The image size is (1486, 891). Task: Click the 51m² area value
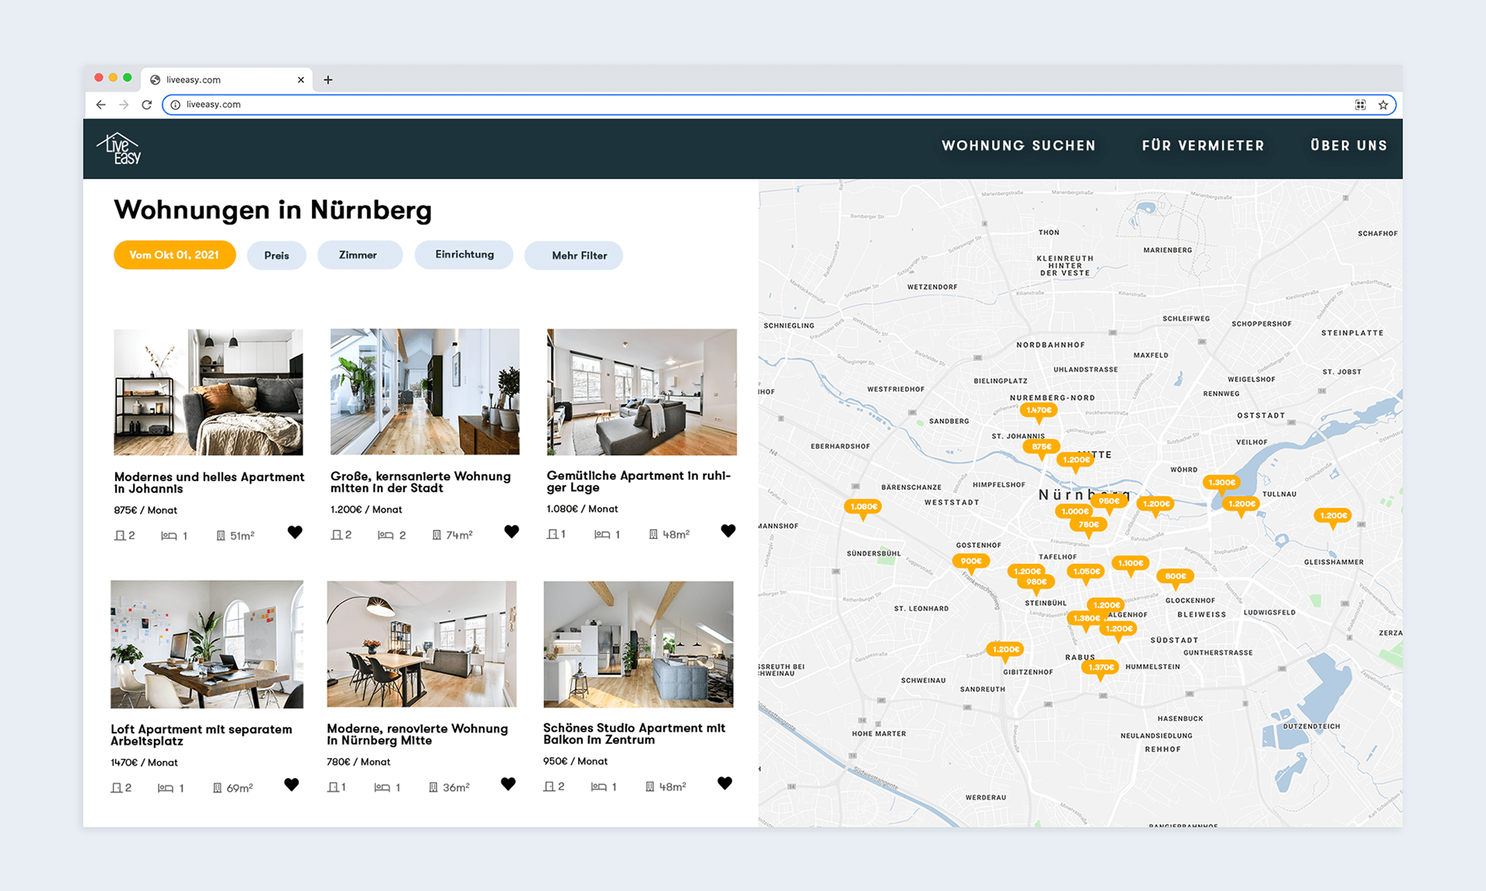tap(242, 535)
